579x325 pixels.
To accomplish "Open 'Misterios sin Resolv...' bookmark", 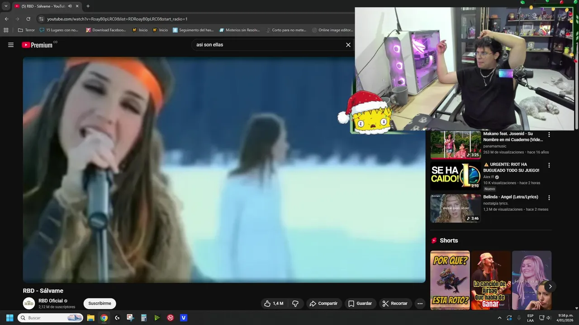I will (x=239, y=30).
